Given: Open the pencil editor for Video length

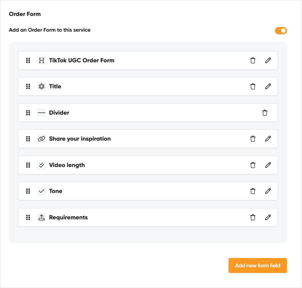Looking at the screenshot, I should (268, 165).
